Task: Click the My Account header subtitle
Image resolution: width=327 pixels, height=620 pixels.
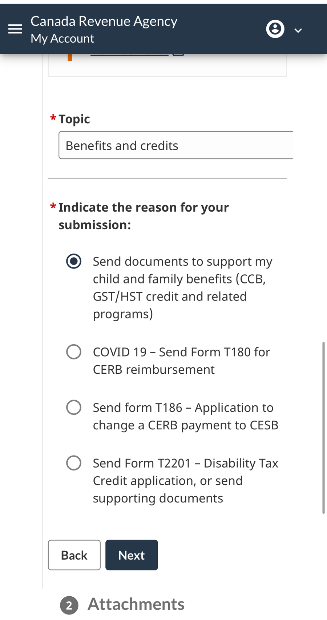Action: click(62, 39)
